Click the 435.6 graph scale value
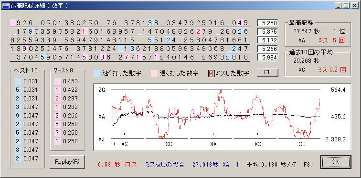The image size is (361, 178). [338, 117]
